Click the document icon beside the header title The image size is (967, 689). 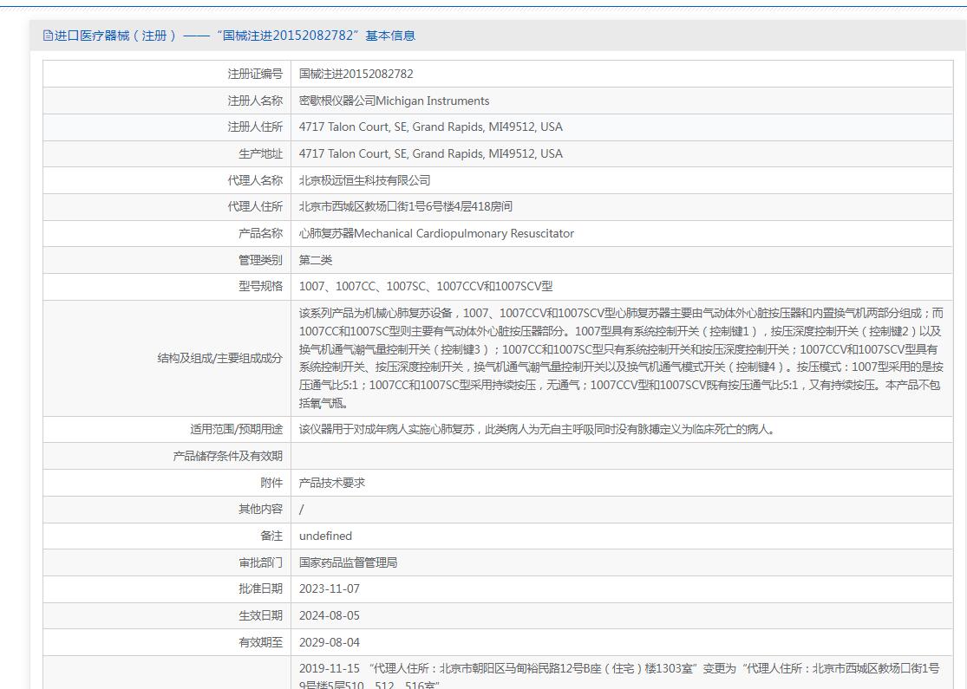point(49,36)
